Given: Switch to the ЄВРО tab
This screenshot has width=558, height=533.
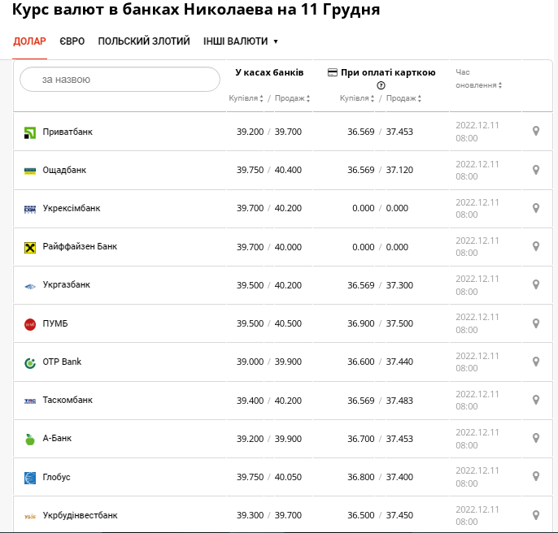Looking at the screenshot, I should (72, 41).
